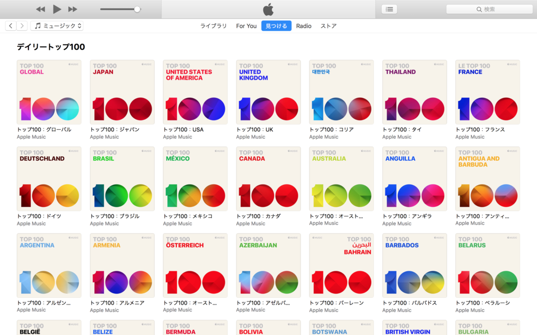Open the Radio tab
Image resolution: width=537 pixels, height=335 pixels.
(304, 26)
